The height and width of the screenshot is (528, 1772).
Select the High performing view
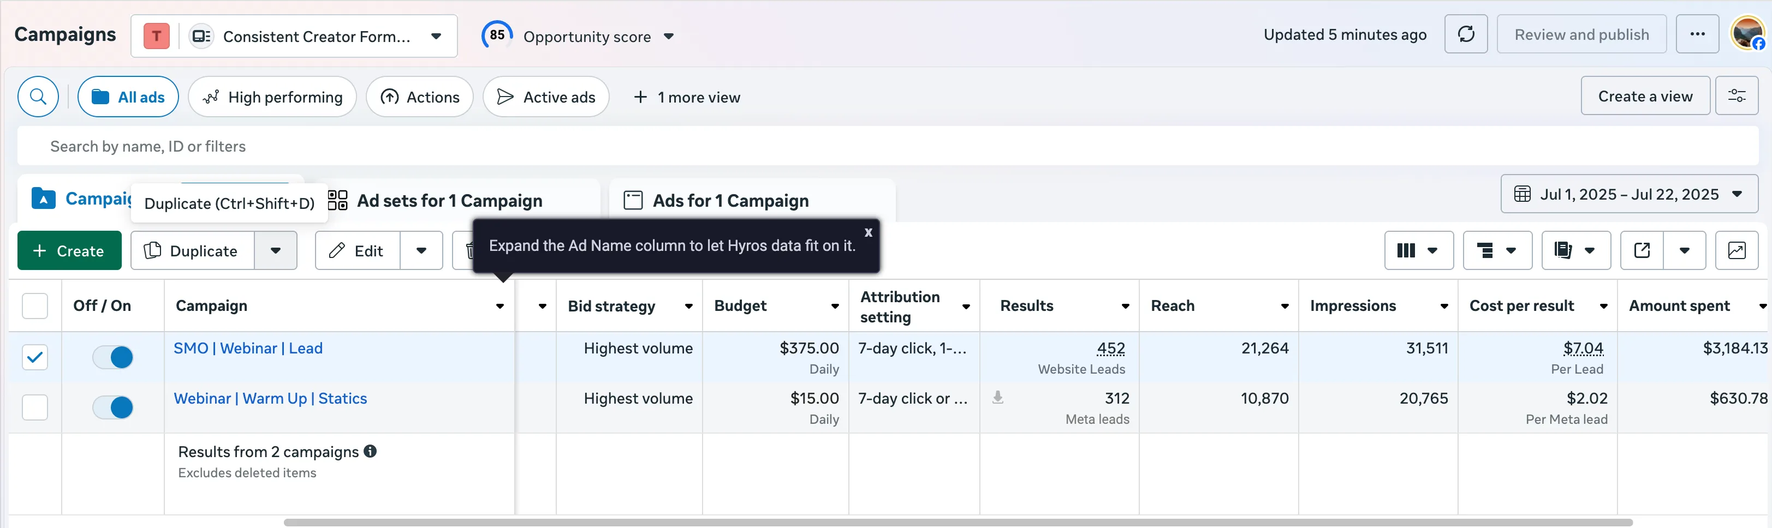[x=272, y=97]
